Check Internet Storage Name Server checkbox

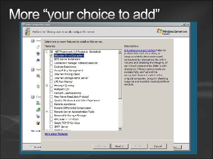(x=51, y=78)
